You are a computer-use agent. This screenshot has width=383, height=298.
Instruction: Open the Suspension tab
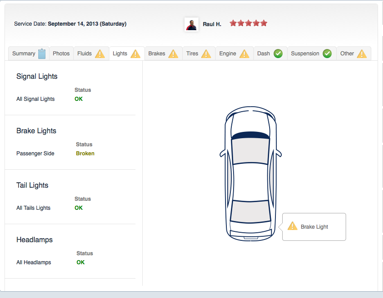click(x=305, y=54)
